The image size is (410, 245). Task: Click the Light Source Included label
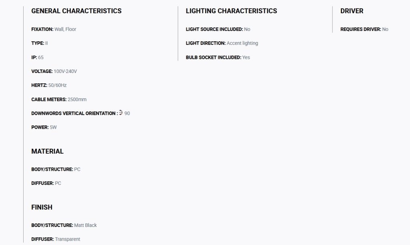click(x=215, y=29)
